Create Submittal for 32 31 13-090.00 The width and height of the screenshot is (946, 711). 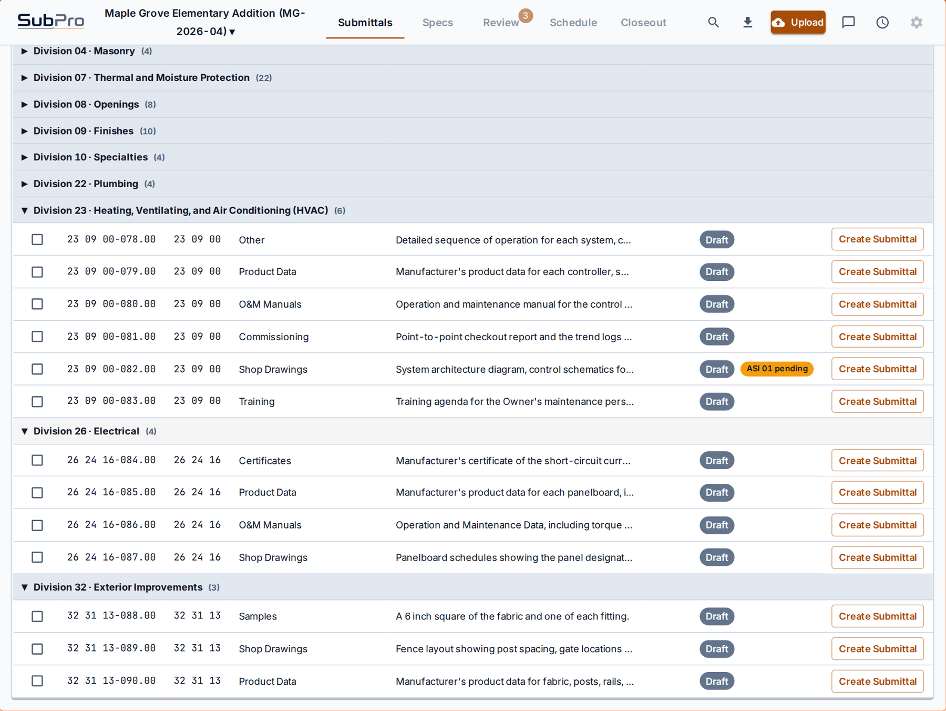(877, 681)
